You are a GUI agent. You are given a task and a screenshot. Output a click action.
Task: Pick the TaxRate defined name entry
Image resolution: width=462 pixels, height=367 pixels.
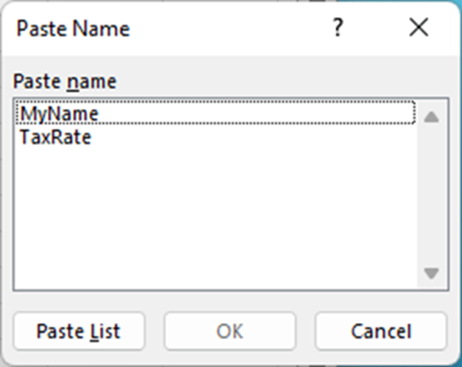pyautogui.click(x=56, y=137)
